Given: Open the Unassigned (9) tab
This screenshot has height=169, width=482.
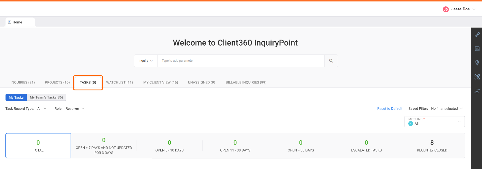Looking at the screenshot, I should pos(202,83).
